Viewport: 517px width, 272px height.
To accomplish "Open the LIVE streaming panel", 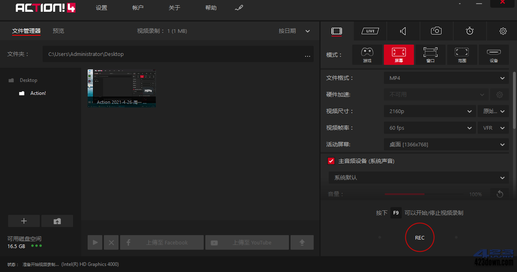I will 370,31.
